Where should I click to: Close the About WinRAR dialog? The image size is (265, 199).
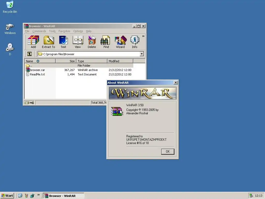point(176,82)
